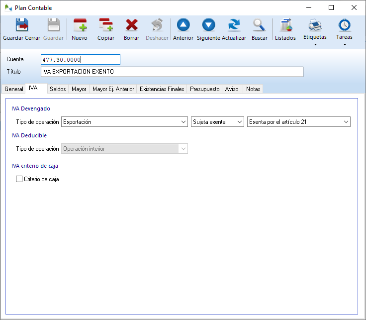366x320 pixels.
Task: Open search with the Buscar magnifier
Action: click(x=259, y=24)
